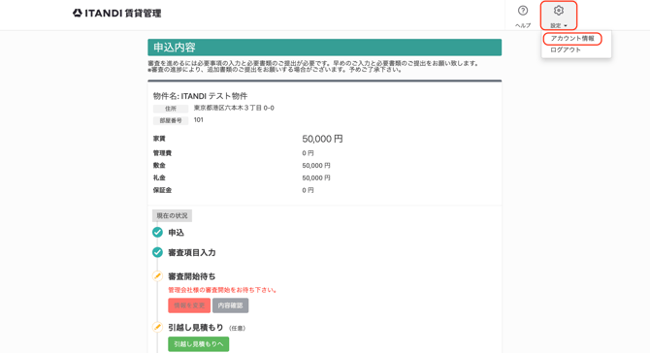Click the 申込内容 section heading
Screen dimensions: 650x353
coord(175,48)
